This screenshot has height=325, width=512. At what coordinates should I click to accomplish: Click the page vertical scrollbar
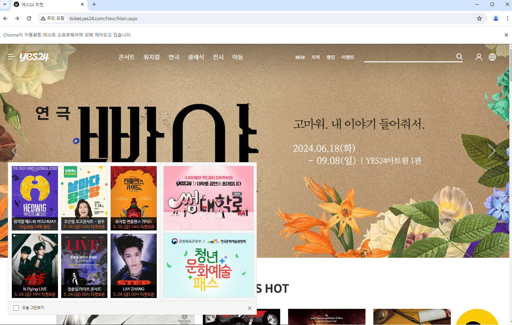coord(510,66)
